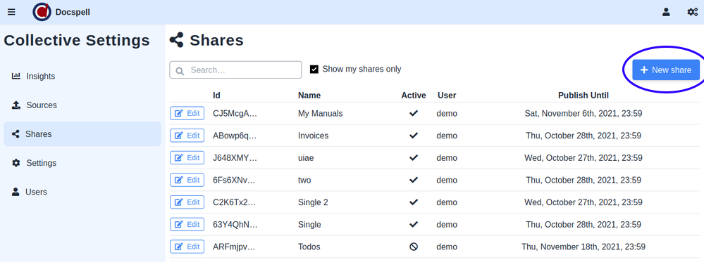Go to Sources in the sidebar
704x262 pixels.
[x=82, y=105]
